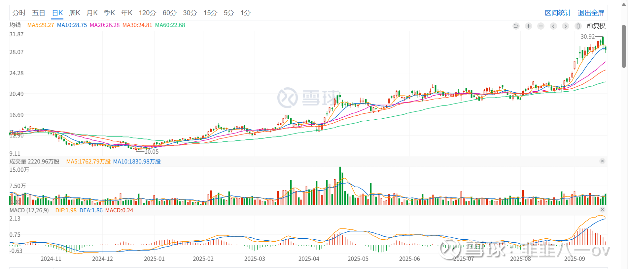This screenshot has height=269, width=628.
Task: Select the 分时 intraday tab
Action: 19,13
